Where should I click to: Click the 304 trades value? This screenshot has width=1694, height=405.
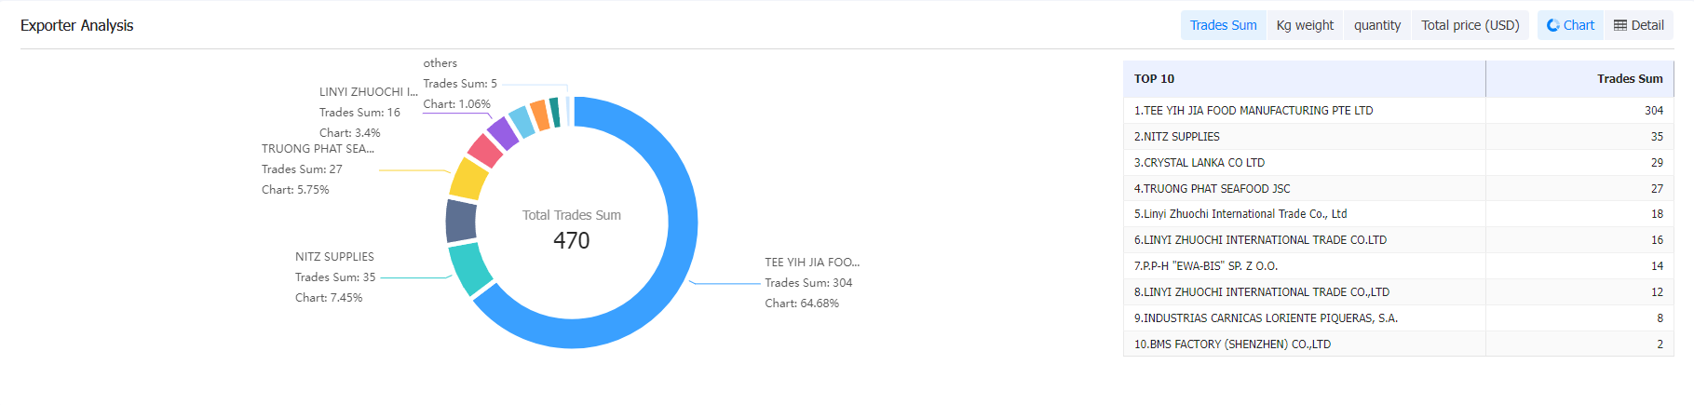click(x=1654, y=110)
